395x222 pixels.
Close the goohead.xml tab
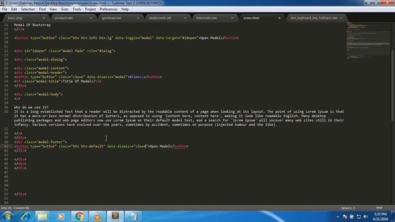coord(138,18)
